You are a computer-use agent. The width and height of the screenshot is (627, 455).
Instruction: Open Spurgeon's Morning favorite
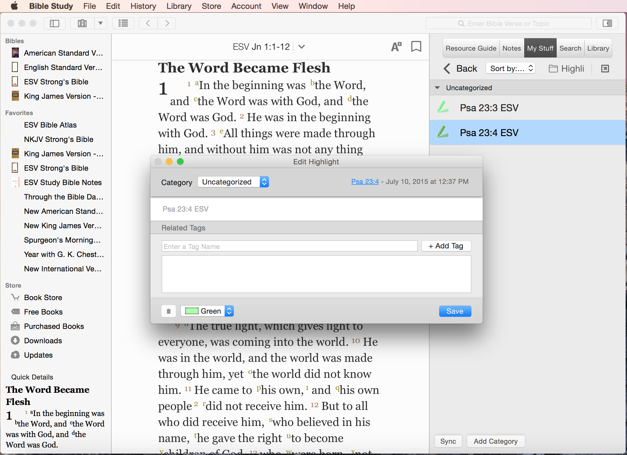62,240
